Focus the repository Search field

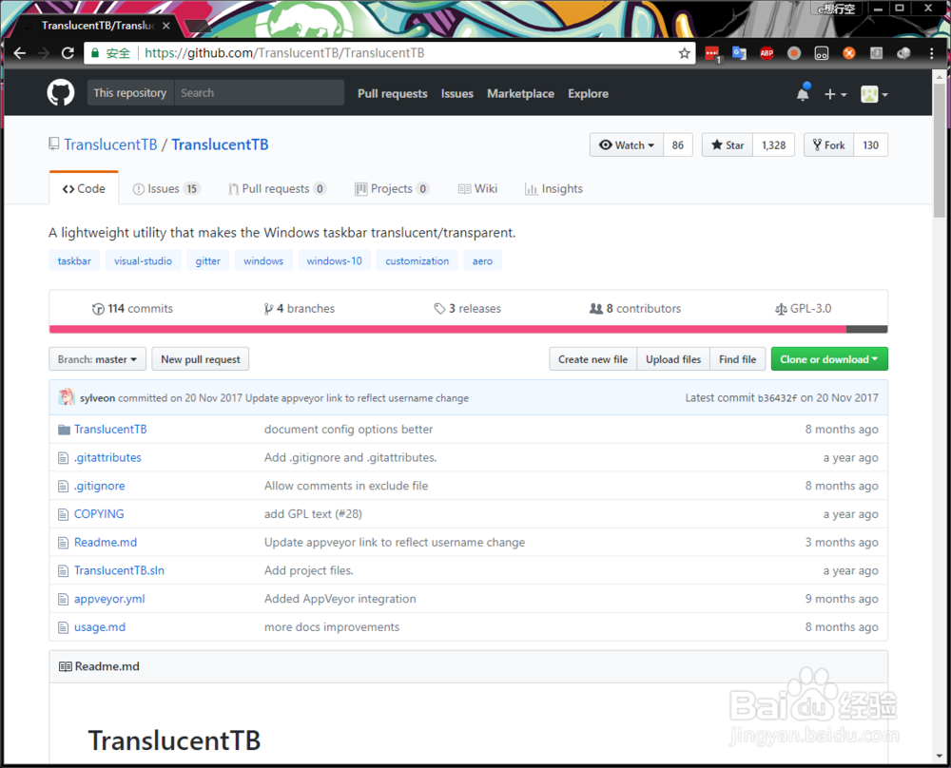(x=259, y=93)
